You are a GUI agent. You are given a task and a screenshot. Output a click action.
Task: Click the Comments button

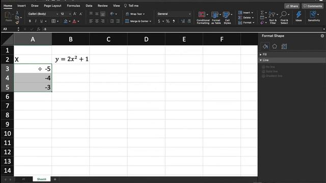(312, 6)
